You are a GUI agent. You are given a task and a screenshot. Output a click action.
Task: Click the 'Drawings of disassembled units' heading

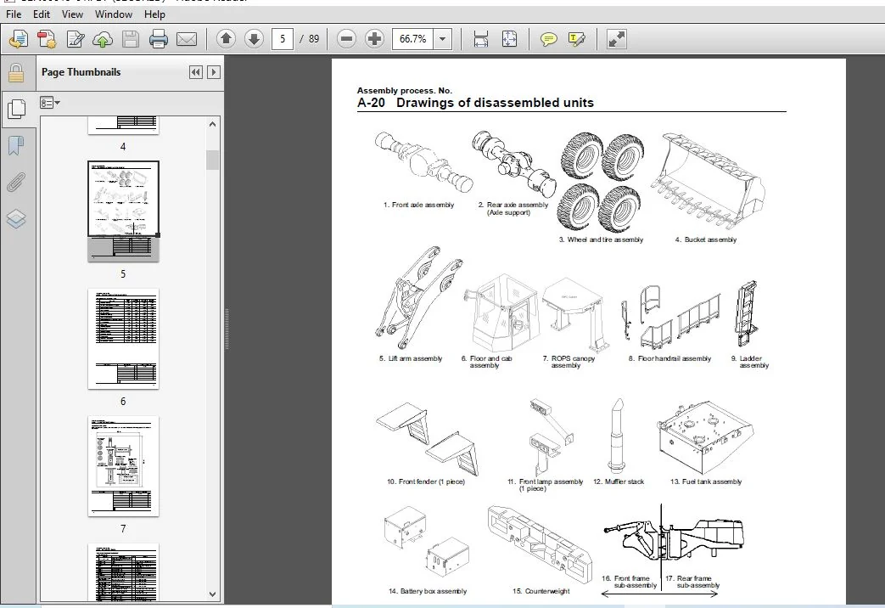[x=495, y=103]
